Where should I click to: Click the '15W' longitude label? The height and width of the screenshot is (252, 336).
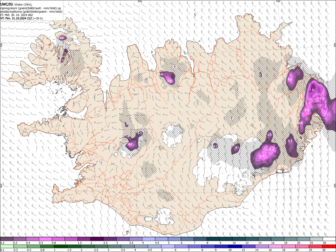point(278,1)
